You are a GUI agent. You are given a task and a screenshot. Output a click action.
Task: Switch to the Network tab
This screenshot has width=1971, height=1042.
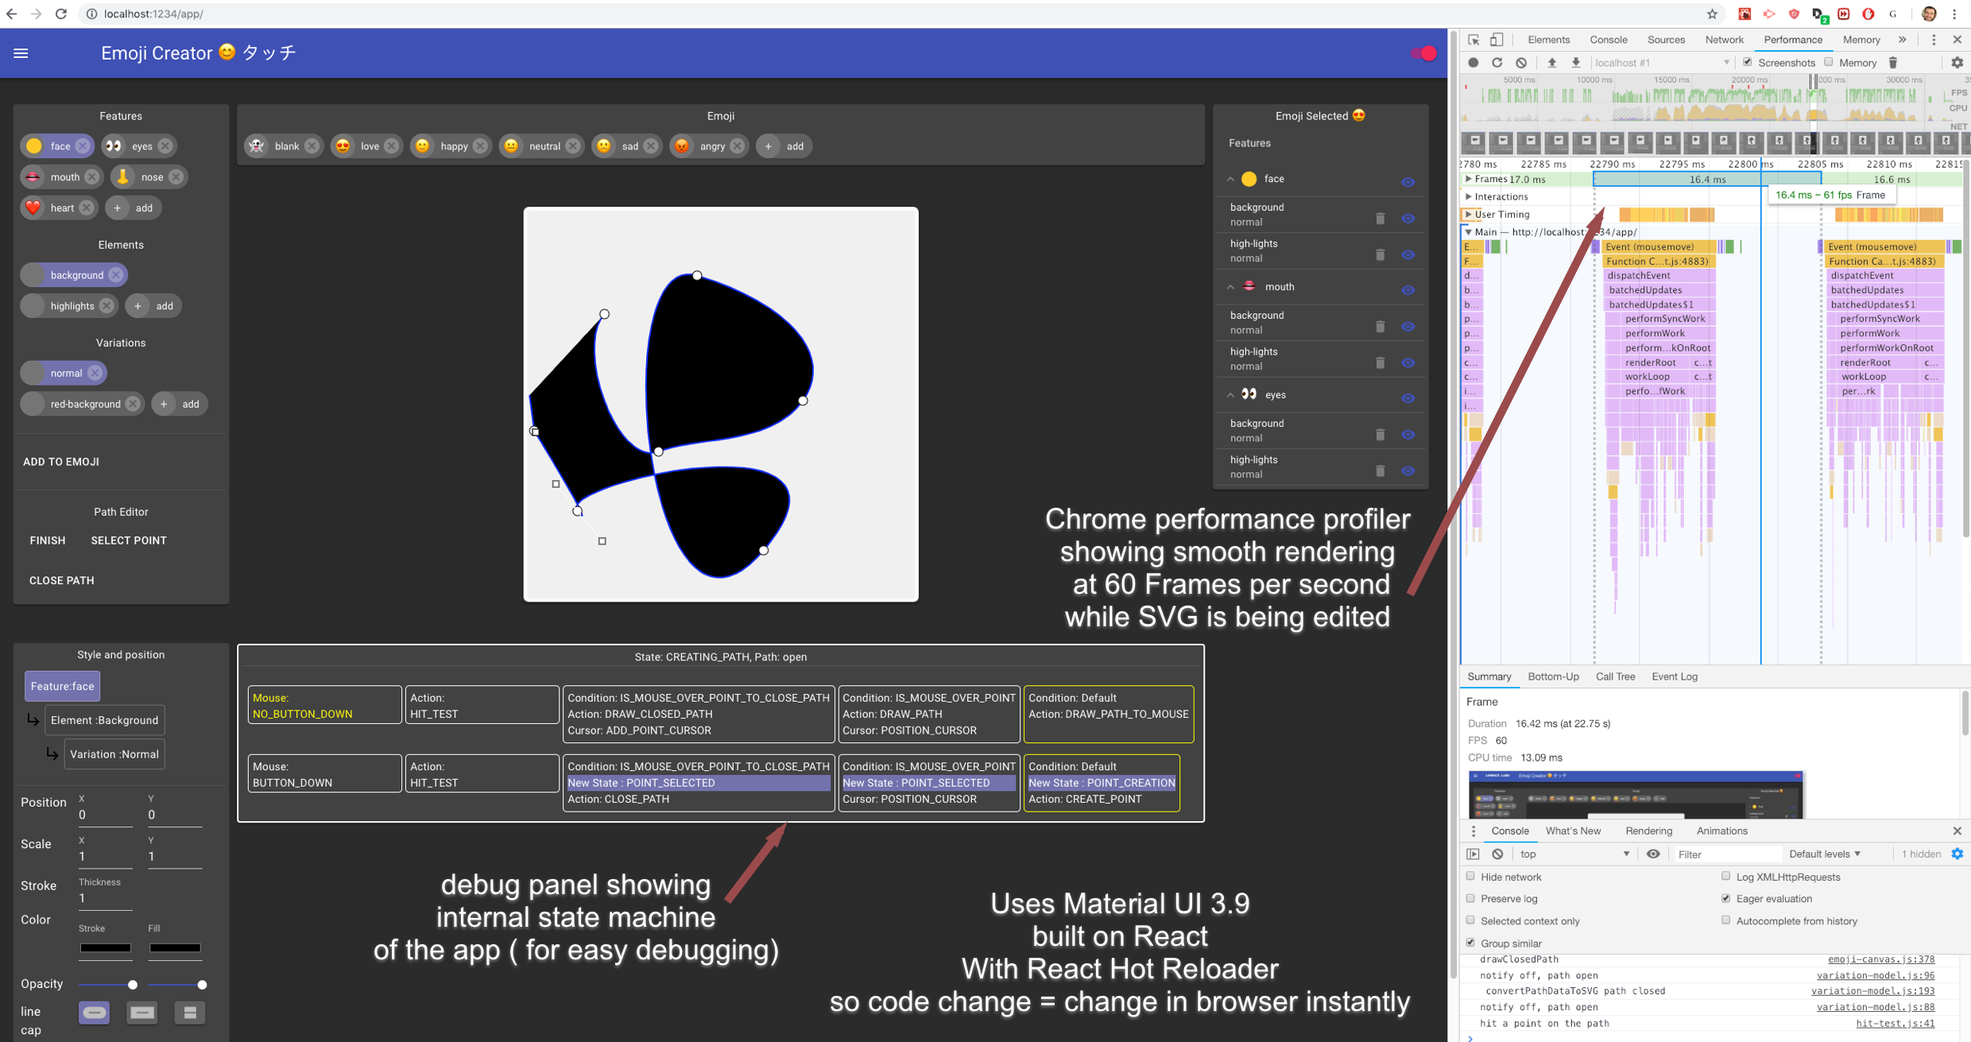tap(1724, 40)
